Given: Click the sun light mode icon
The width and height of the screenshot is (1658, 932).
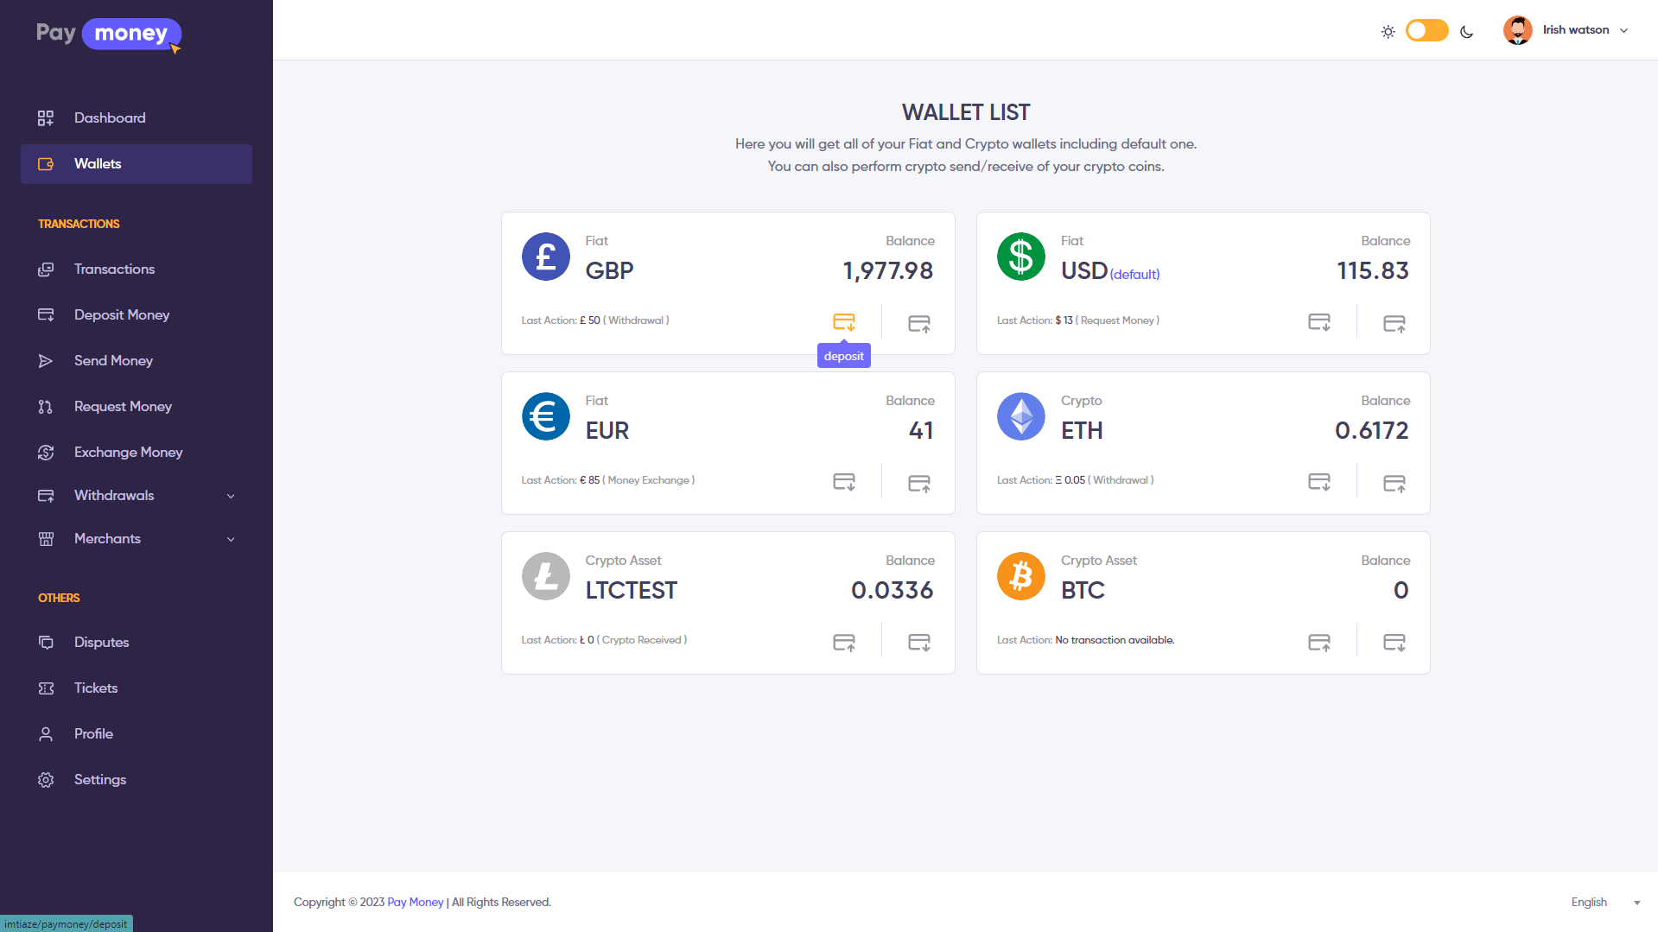Looking at the screenshot, I should click(x=1388, y=32).
